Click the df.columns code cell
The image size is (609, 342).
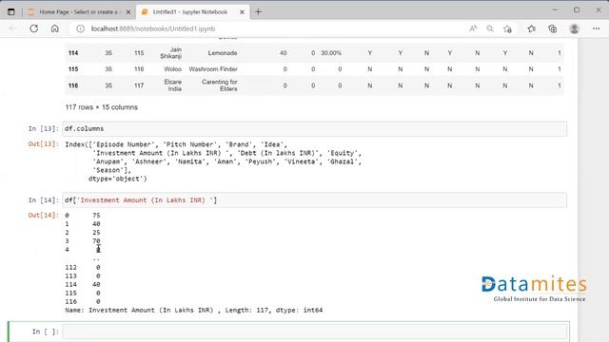[315, 129]
